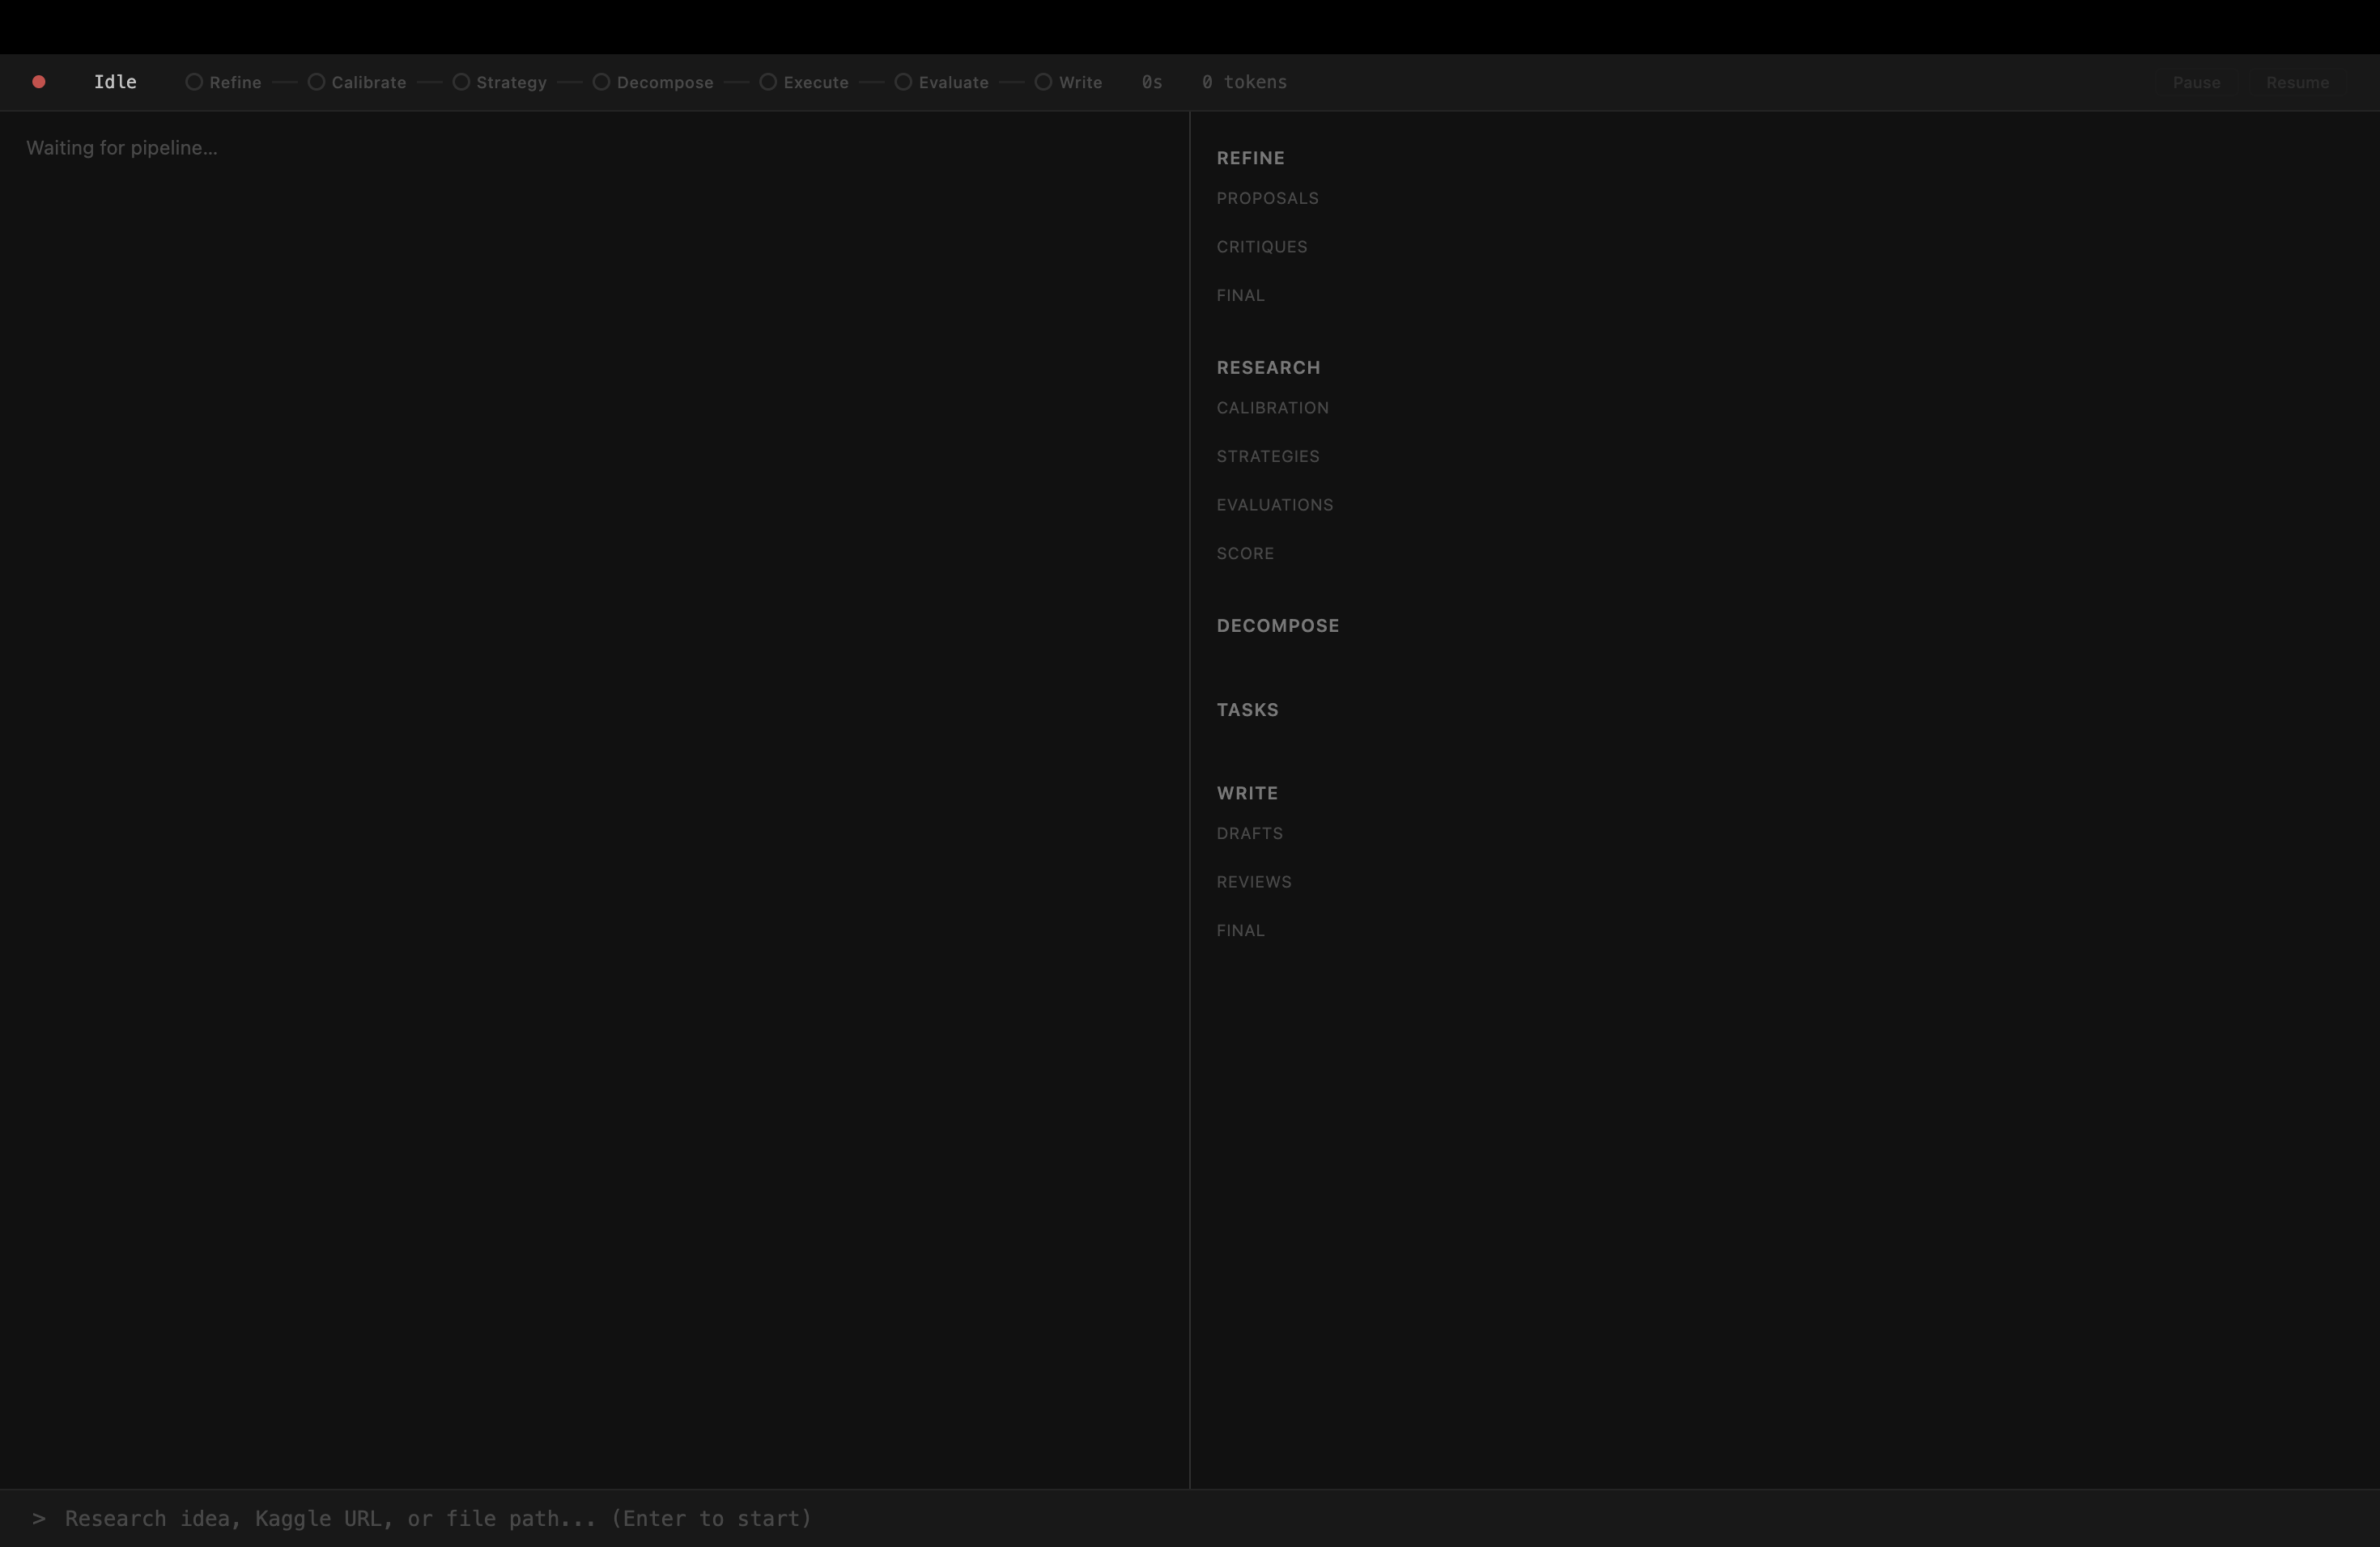Click the 0s elapsed timer display

1151,82
